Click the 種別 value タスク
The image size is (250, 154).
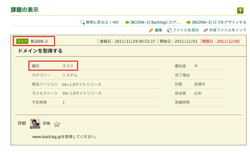[68, 66]
